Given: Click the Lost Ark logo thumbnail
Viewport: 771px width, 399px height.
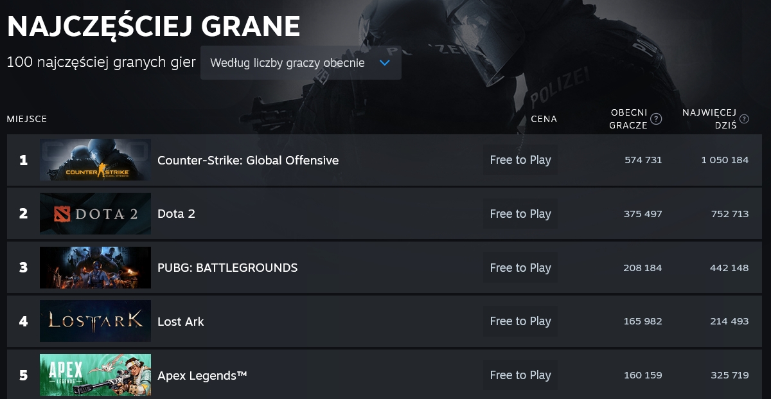Looking at the screenshot, I should [x=95, y=321].
